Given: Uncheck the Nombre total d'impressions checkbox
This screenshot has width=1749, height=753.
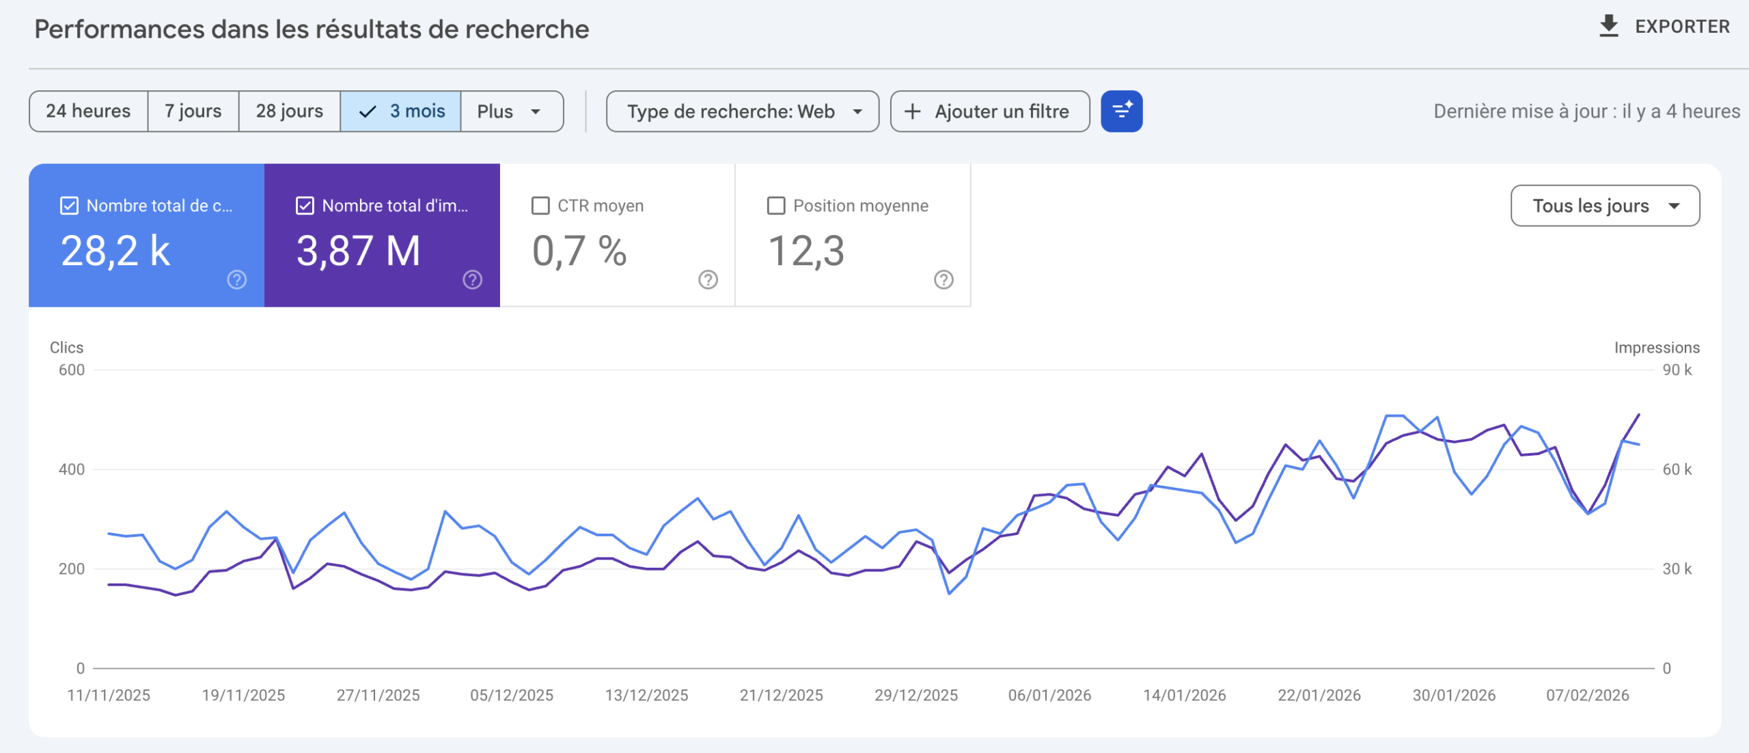Looking at the screenshot, I should point(305,206).
